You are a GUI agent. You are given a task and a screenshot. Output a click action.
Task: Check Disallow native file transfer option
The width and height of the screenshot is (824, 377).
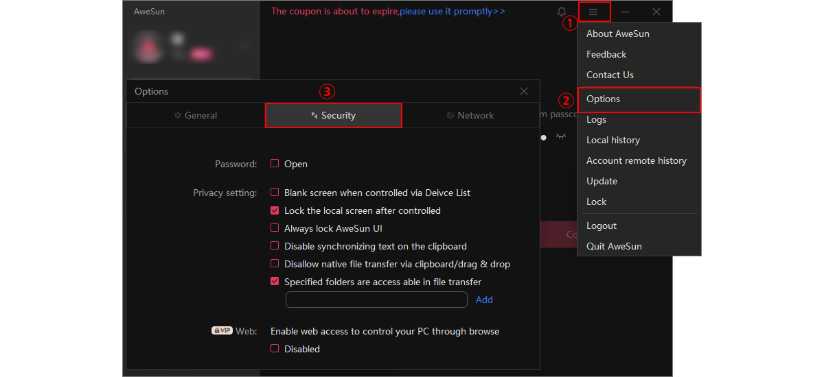[x=275, y=264]
